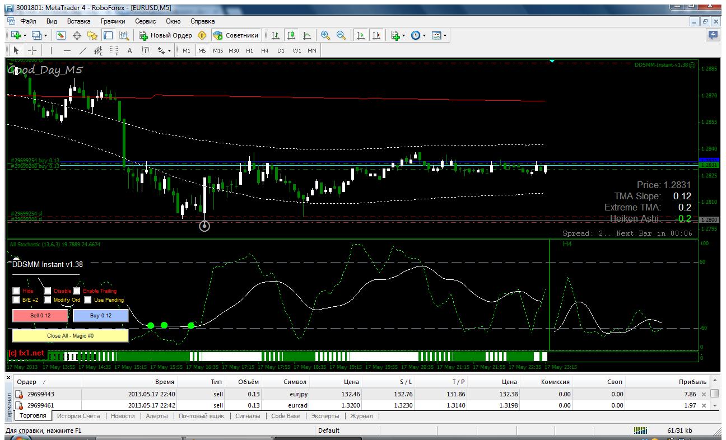Toggle the Hide checkbox
This screenshot has height=440, width=726.
(16, 291)
